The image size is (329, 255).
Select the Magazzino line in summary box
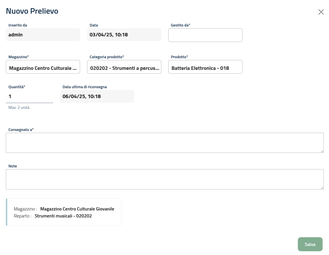64,209
